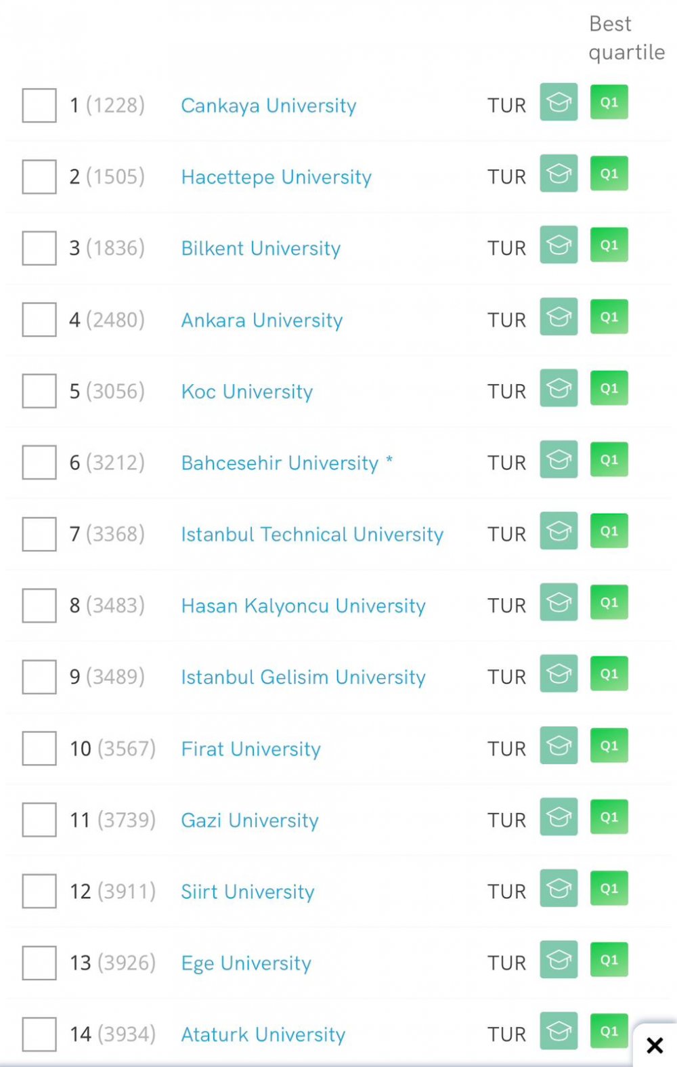This screenshot has height=1067, width=677.
Task: Follow the Ataturk University link
Action: click(263, 1034)
